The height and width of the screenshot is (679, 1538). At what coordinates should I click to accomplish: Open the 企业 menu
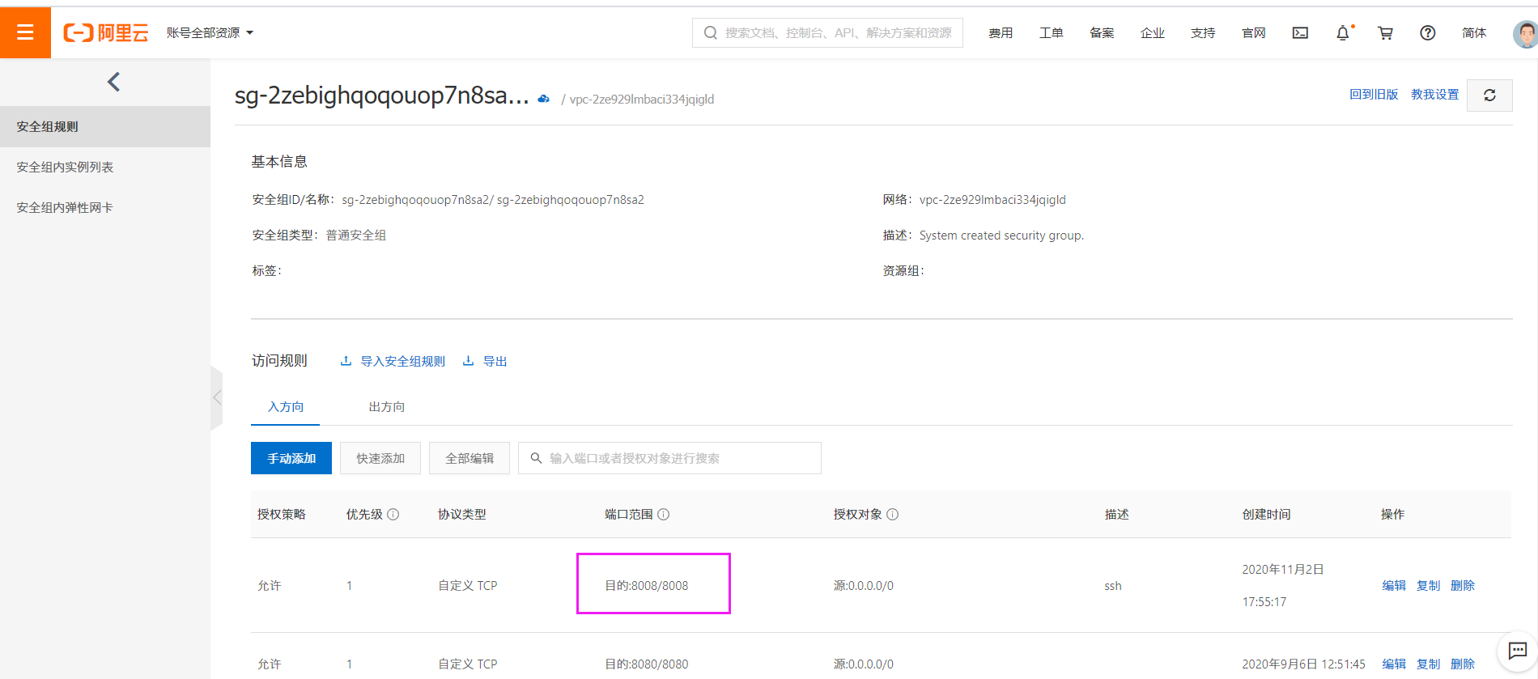tap(1153, 33)
